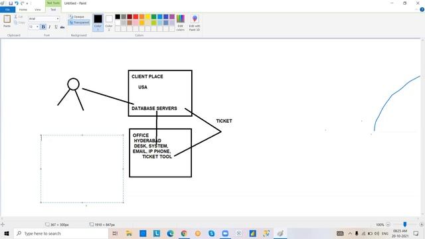Open the L app icon on taskbar
Image resolution: width=425 pixels, height=239 pixels.
[x=157, y=233]
